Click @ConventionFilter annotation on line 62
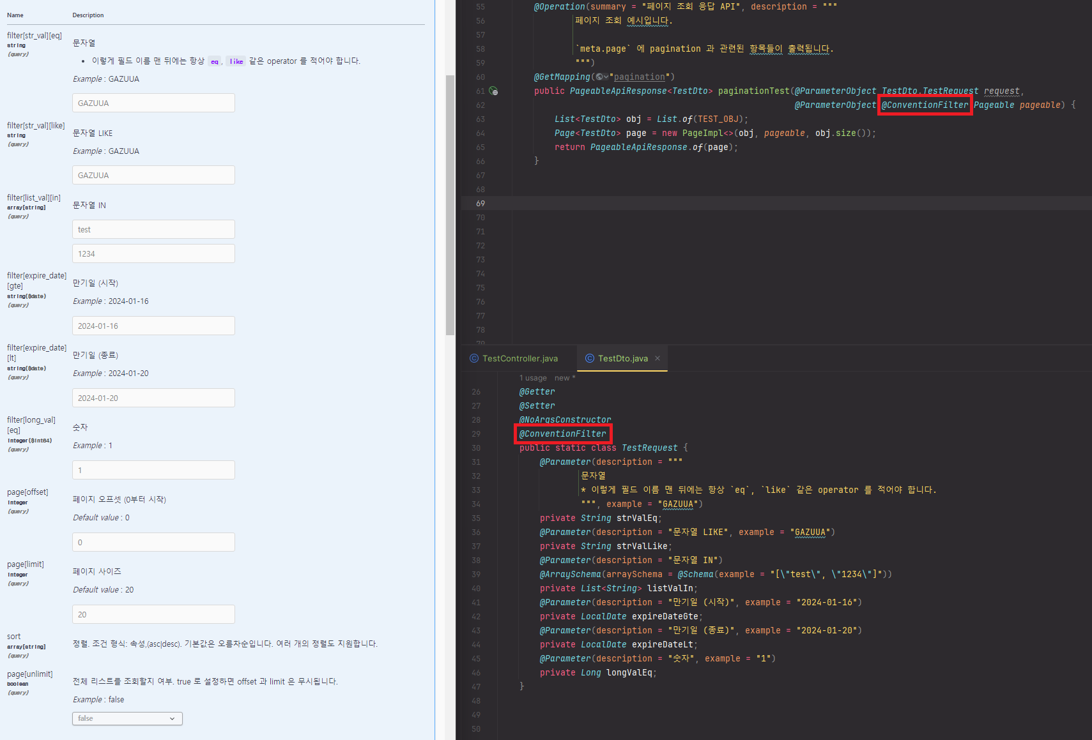The height and width of the screenshot is (740, 1092). [x=925, y=105]
